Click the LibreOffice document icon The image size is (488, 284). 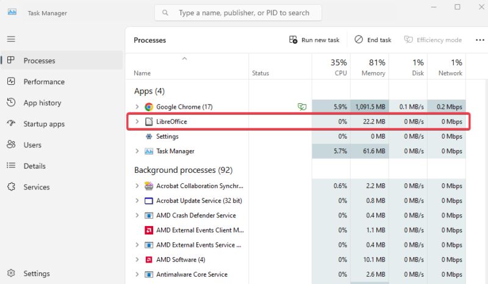tap(149, 122)
